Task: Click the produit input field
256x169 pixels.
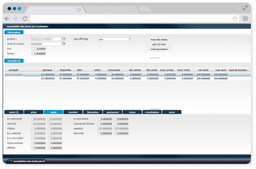Action: [x=46, y=39]
